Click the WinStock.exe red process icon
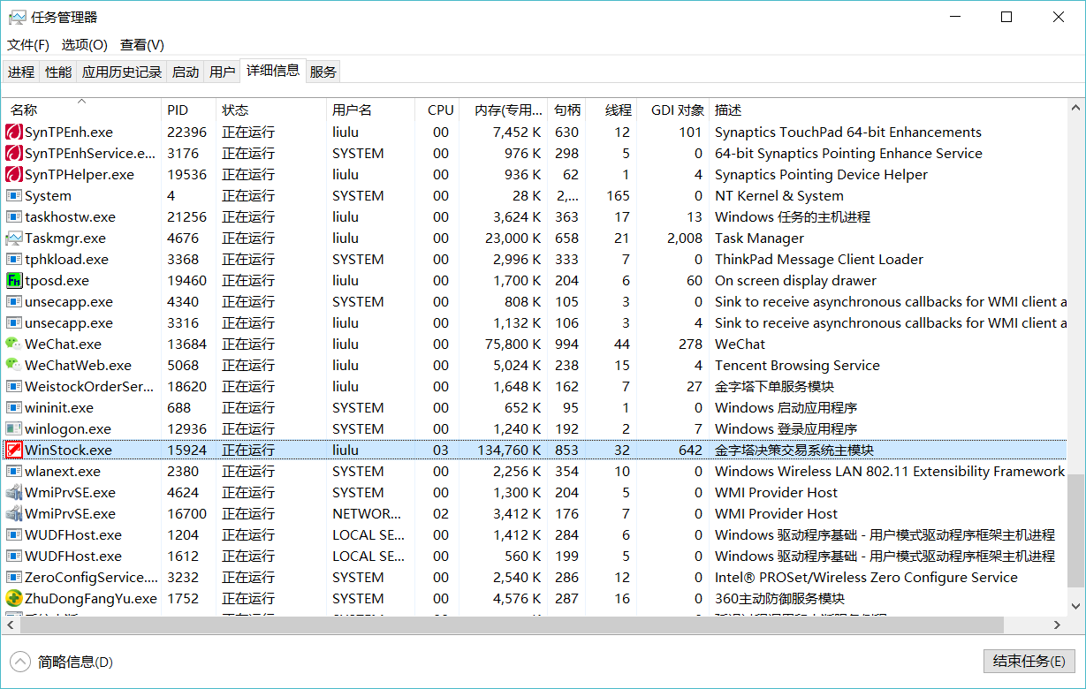 coord(14,450)
